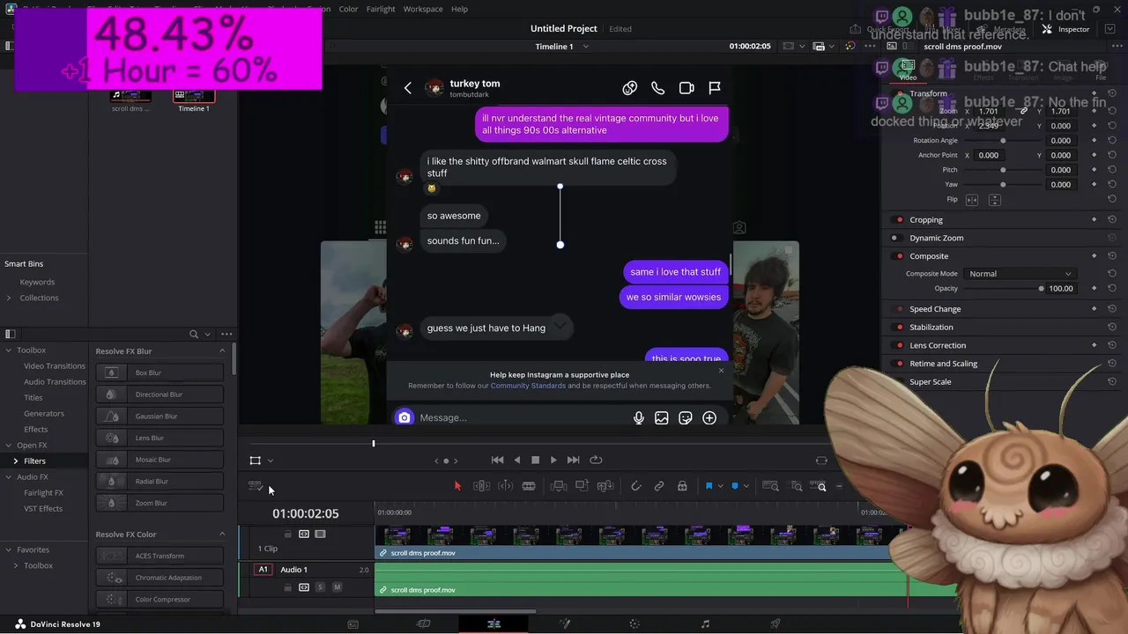1128x634 pixels.
Task: Click the Rotation Angle slider handle
Action: tap(1003, 141)
